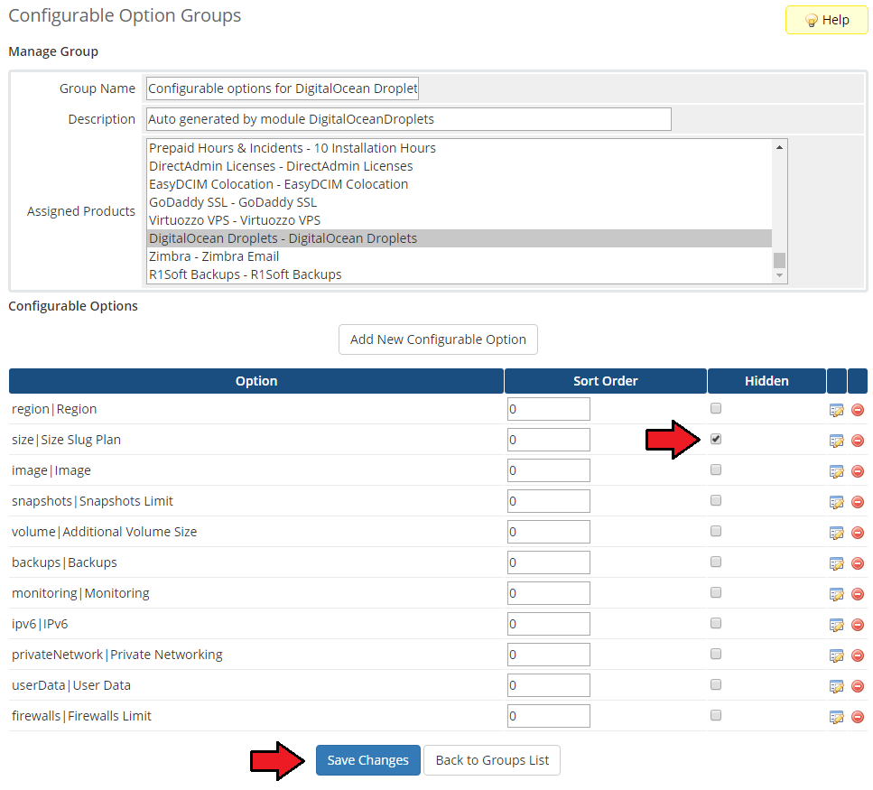The width and height of the screenshot is (873, 790).
Task: Select DirectAdmin Licenses in Assigned Products
Action: click(x=460, y=166)
